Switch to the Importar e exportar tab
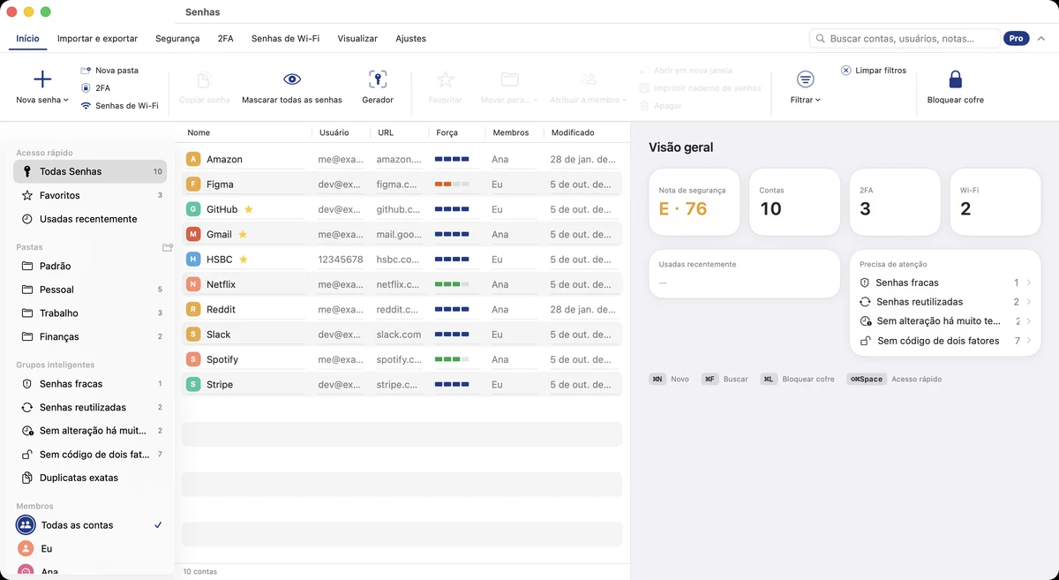The image size is (1059, 580). (x=97, y=39)
